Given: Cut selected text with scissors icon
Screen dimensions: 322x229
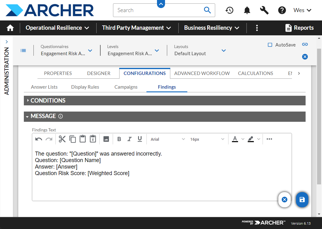Looking at the screenshot, I should point(62,139).
